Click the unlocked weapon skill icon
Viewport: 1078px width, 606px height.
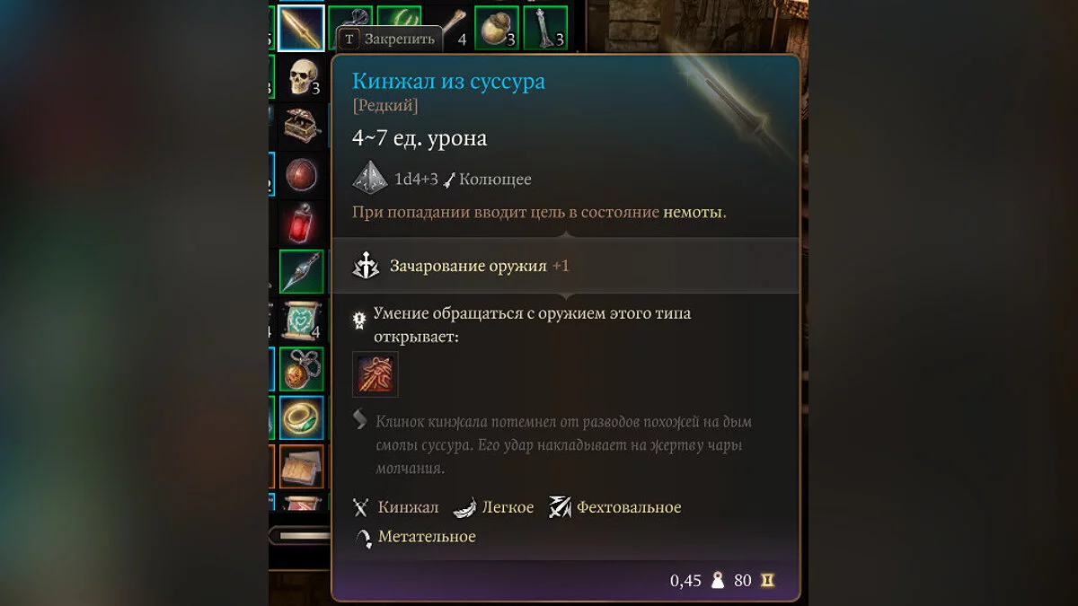(376, 374)
